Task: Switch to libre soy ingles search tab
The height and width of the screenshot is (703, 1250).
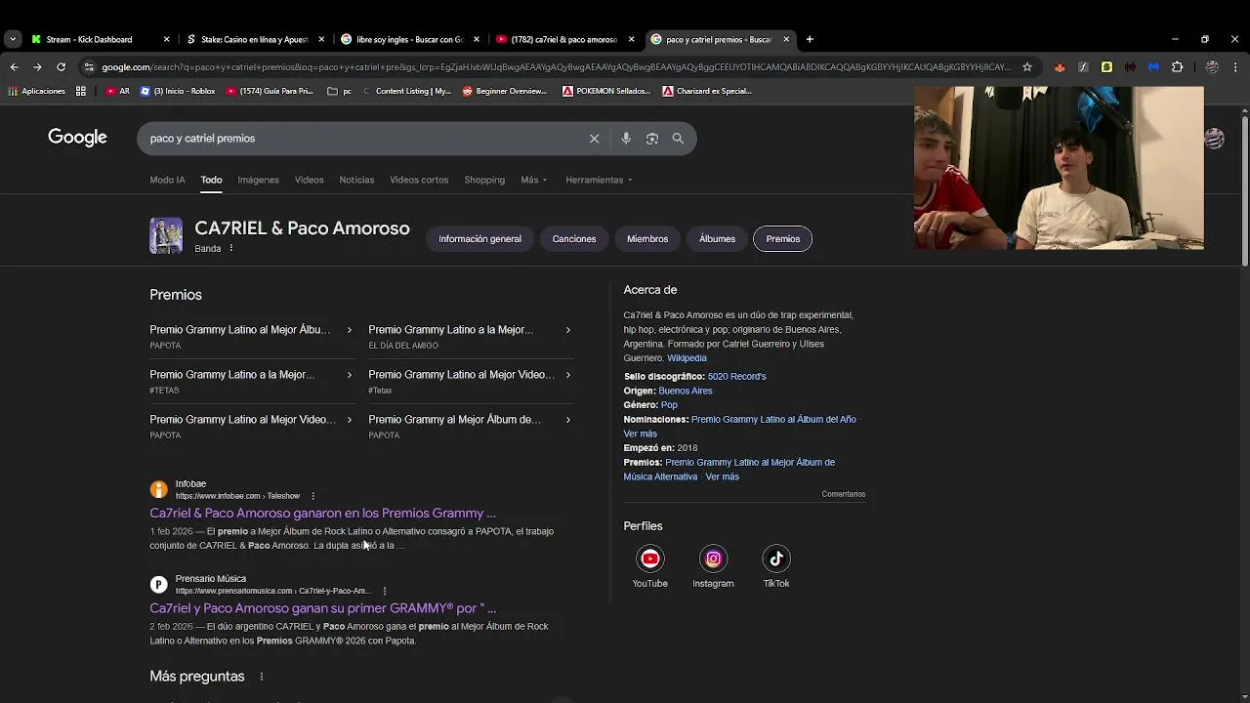Action: pos(409,39)
